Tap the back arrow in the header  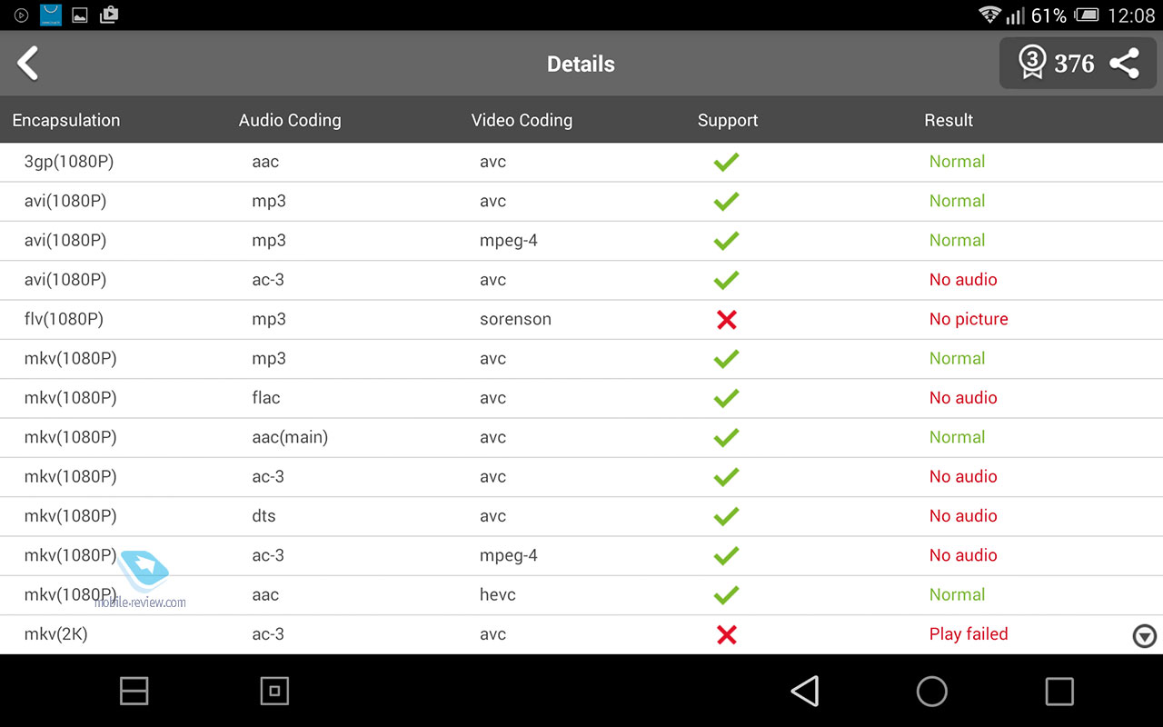pos(28,64)
